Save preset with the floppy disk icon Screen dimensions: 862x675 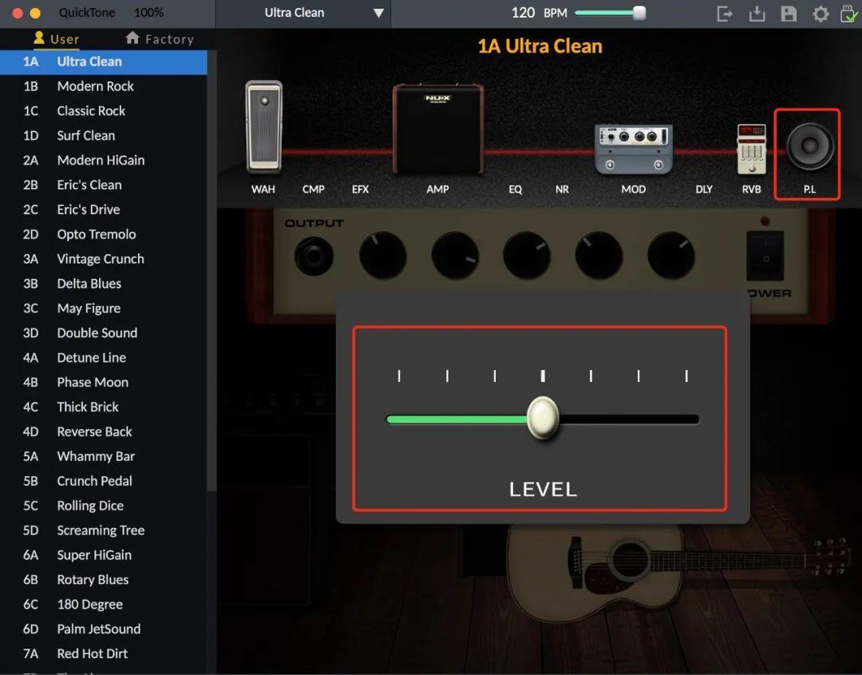click(x=789, y=14)
